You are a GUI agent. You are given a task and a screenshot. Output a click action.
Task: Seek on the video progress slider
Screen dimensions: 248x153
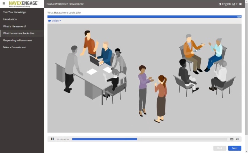[x=150, y=139]
